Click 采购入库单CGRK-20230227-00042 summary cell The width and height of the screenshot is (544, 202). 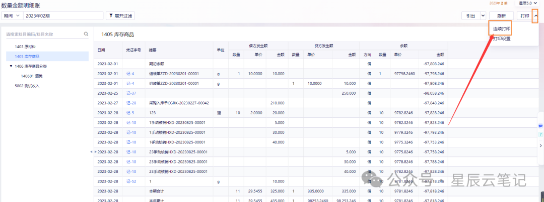(x=179, y=103)
